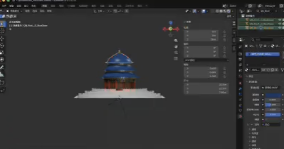Open the Render properties tab
Screen dimensions: 284x149
point(240,54)
